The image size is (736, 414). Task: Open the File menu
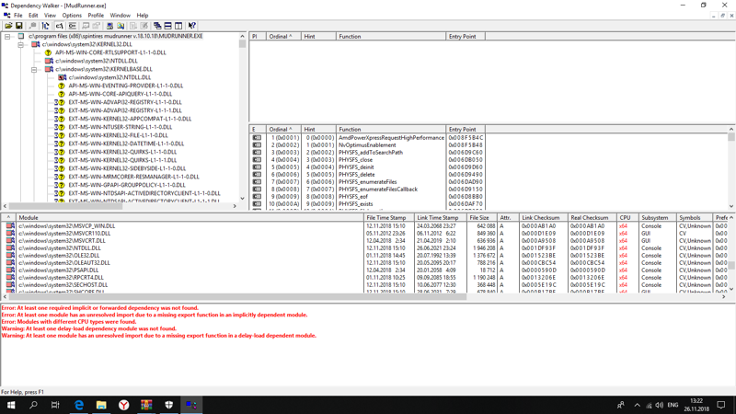[x=17, y=16]
